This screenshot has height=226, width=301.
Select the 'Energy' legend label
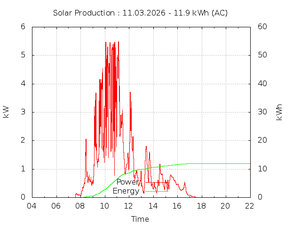click(126, 191)
